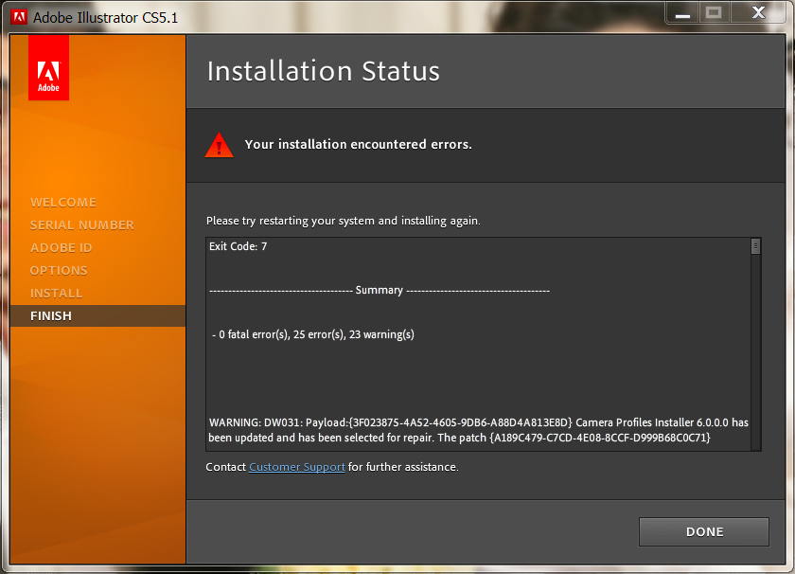Select the highlighted FINISH step

tap(97, 315)
